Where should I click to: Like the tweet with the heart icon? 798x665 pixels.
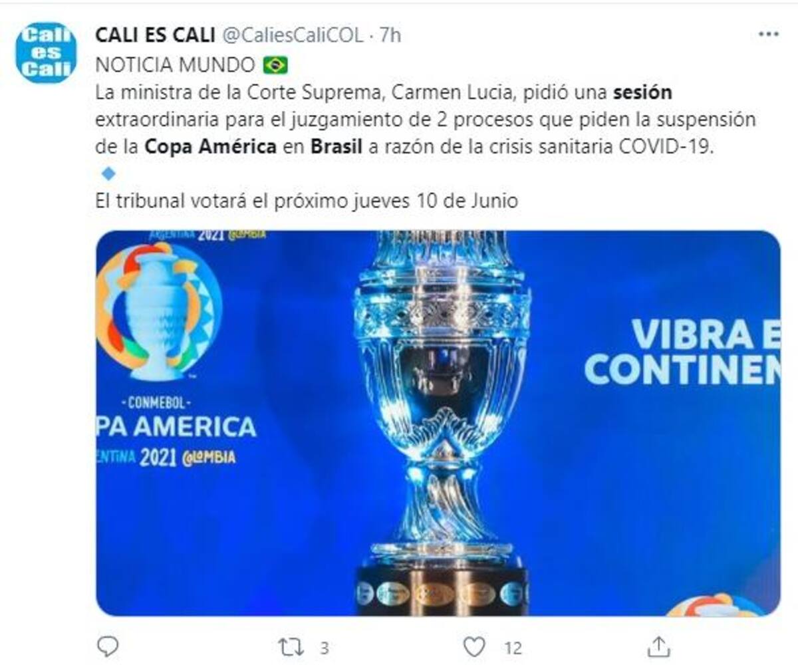(473, 646)
